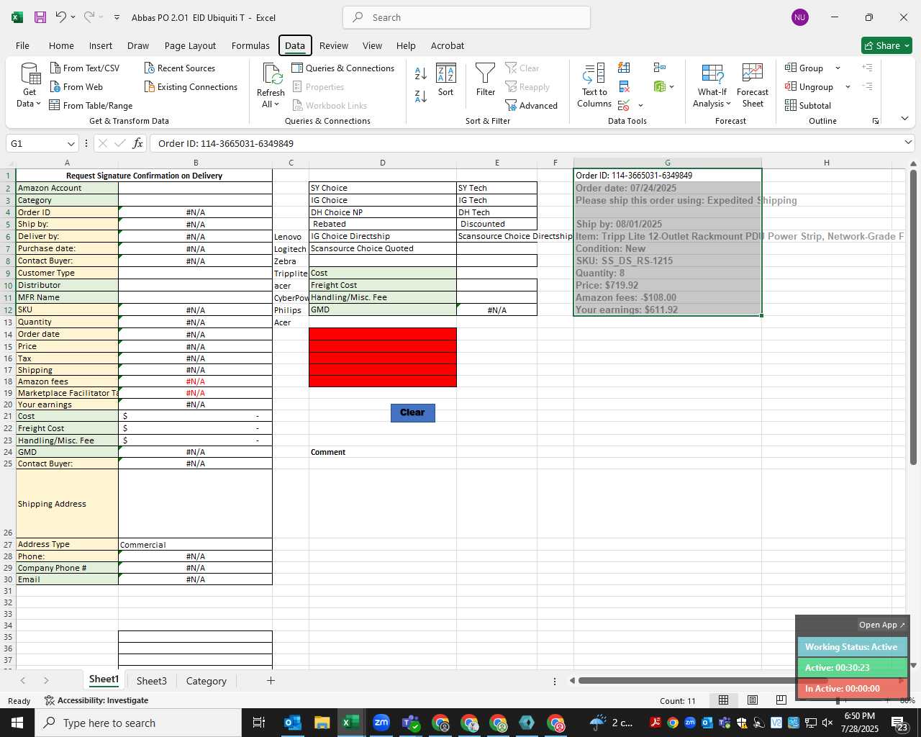The image size is (921, 737).
Task: Click the vertical scrollbar thumb
Action: pos(913,317)
